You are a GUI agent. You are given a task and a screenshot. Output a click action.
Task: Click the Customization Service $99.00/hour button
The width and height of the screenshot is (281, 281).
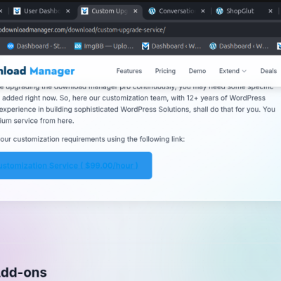pos(76,166)
